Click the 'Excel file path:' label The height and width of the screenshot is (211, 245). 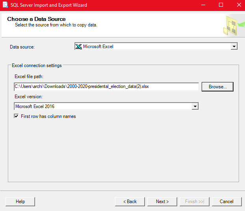[29, 77]
